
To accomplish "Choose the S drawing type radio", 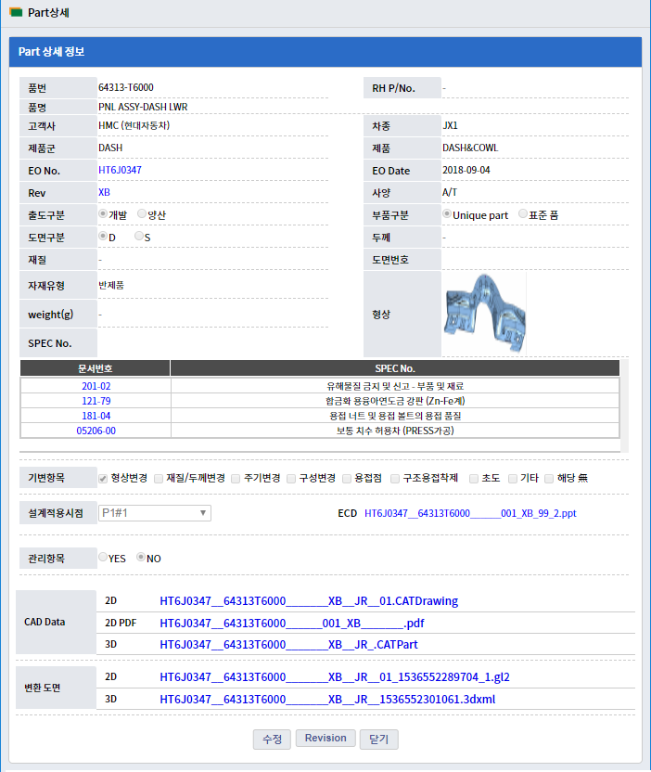I will click(x=139, y=237).
